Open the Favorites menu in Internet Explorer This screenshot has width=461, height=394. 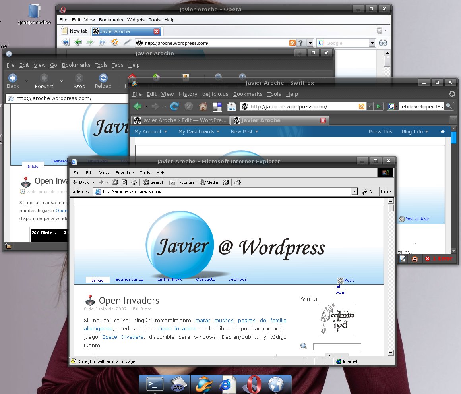[x=125, y=173]
